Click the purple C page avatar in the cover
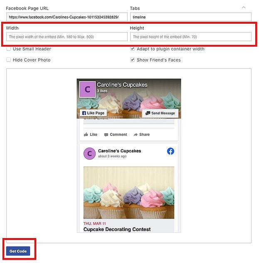The width and height of the screenshot is (259, 263). tap(87, 89)
